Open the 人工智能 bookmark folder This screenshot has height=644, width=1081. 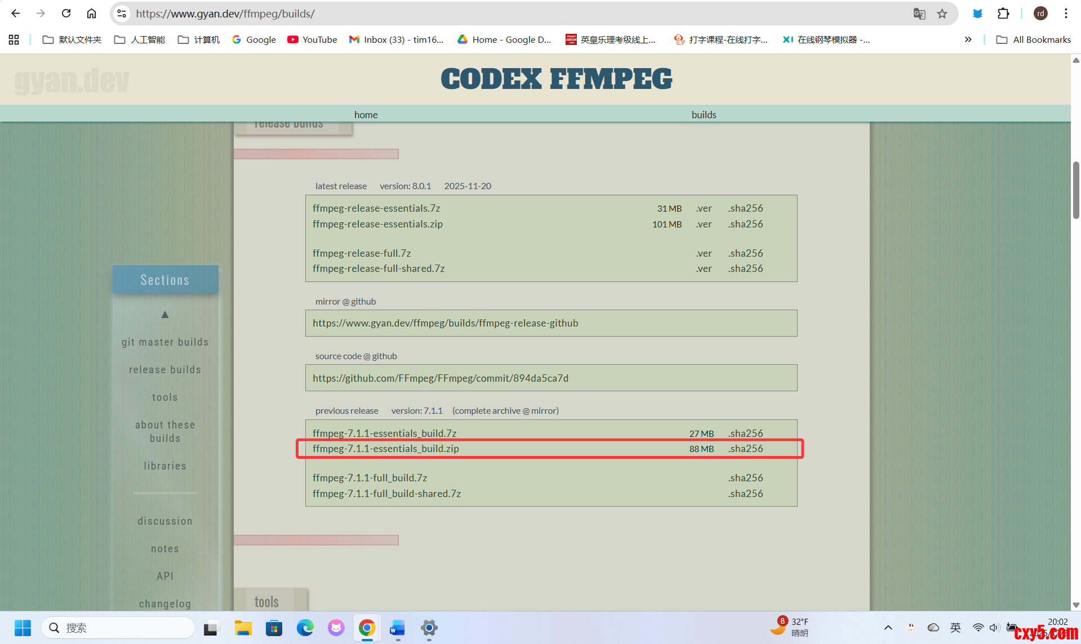click(140, 39)
